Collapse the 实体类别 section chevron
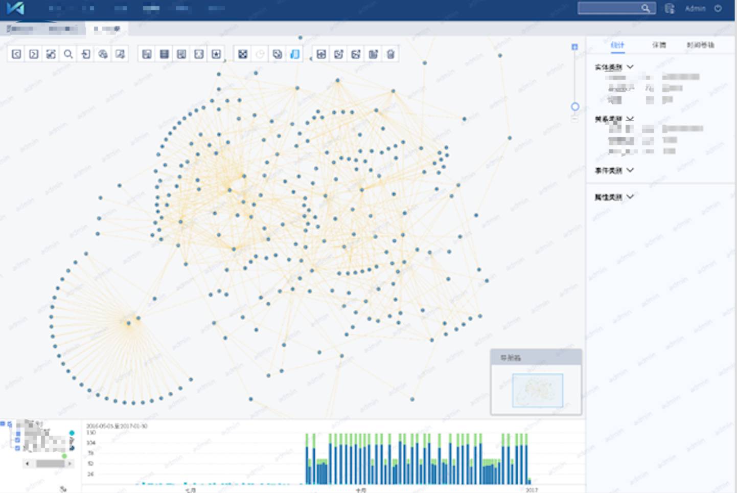This screenshot has height=493, width=737. pos(630,66)
